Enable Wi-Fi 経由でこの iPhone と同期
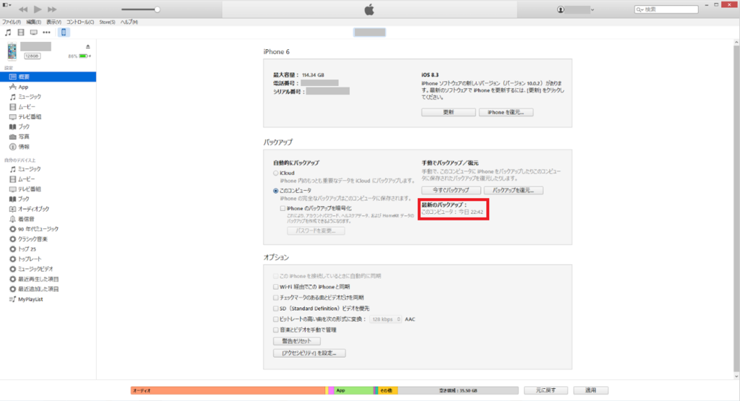740x401 pixels. (x=275, y=287)
